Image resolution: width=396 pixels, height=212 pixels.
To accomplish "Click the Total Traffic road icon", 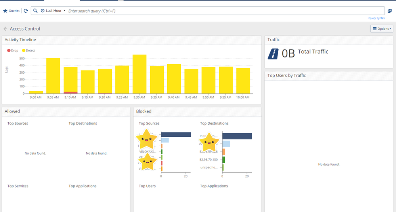I will 273,53.
